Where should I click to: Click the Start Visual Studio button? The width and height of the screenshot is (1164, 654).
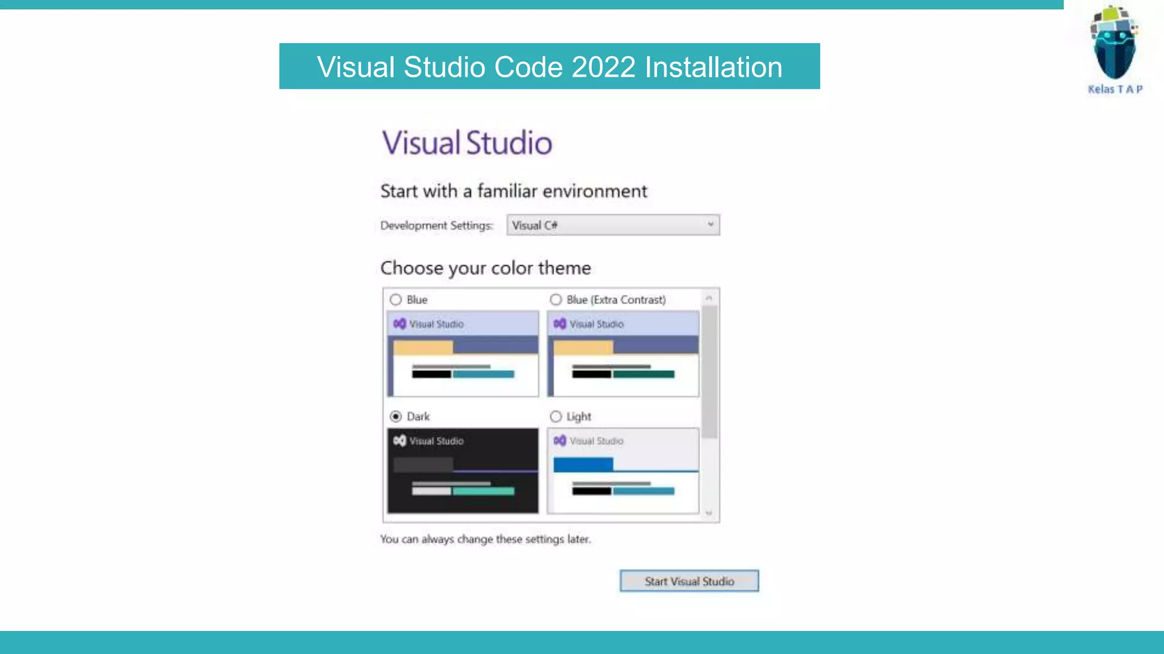[689, 581]
